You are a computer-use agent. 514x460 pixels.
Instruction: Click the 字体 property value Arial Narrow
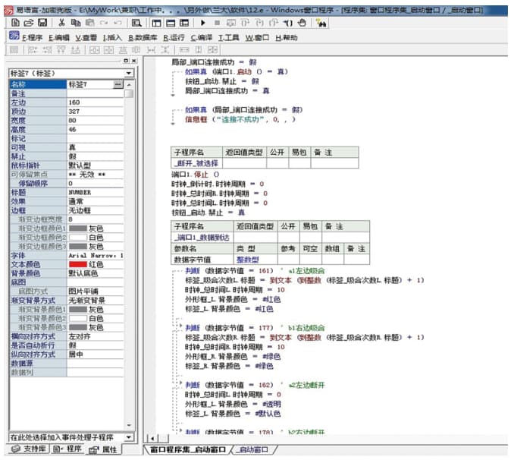click(96, 256)
